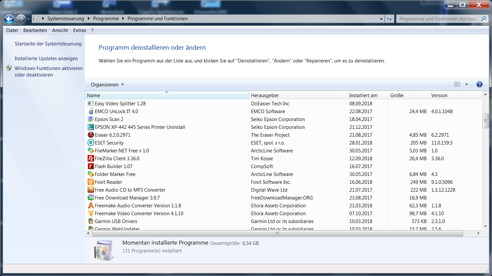Click the Eraser 6.2.0.2971 red icon
This screenshot has height=276, width=492.
91,135
